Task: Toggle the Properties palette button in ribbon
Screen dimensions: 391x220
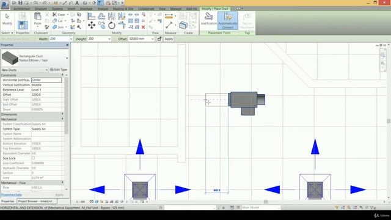Action: [23, 25]
